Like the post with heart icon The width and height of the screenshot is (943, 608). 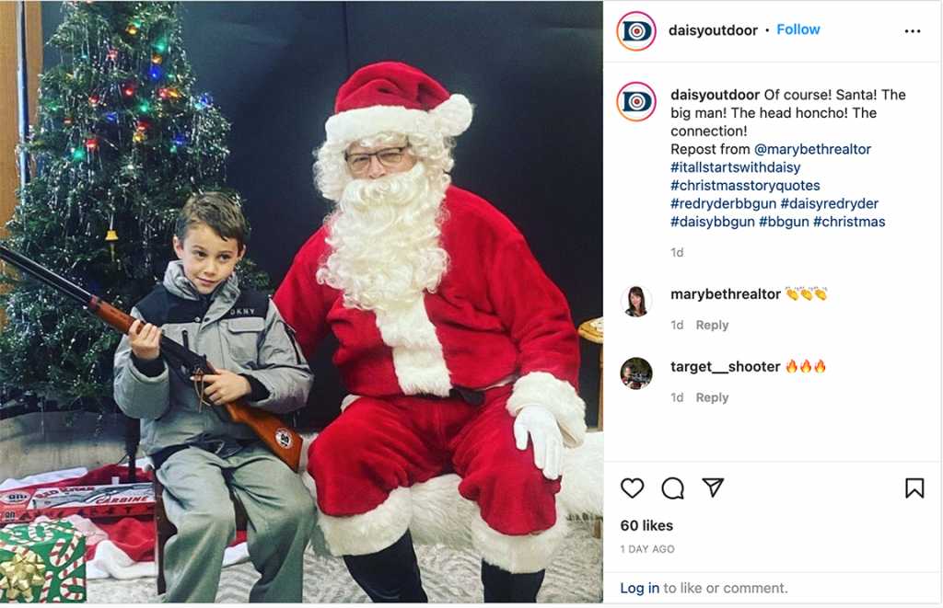(632, 488)
